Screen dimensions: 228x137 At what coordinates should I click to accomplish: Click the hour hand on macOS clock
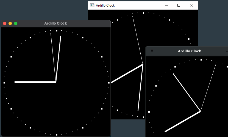pyautogui.click(x=35, y=82)
